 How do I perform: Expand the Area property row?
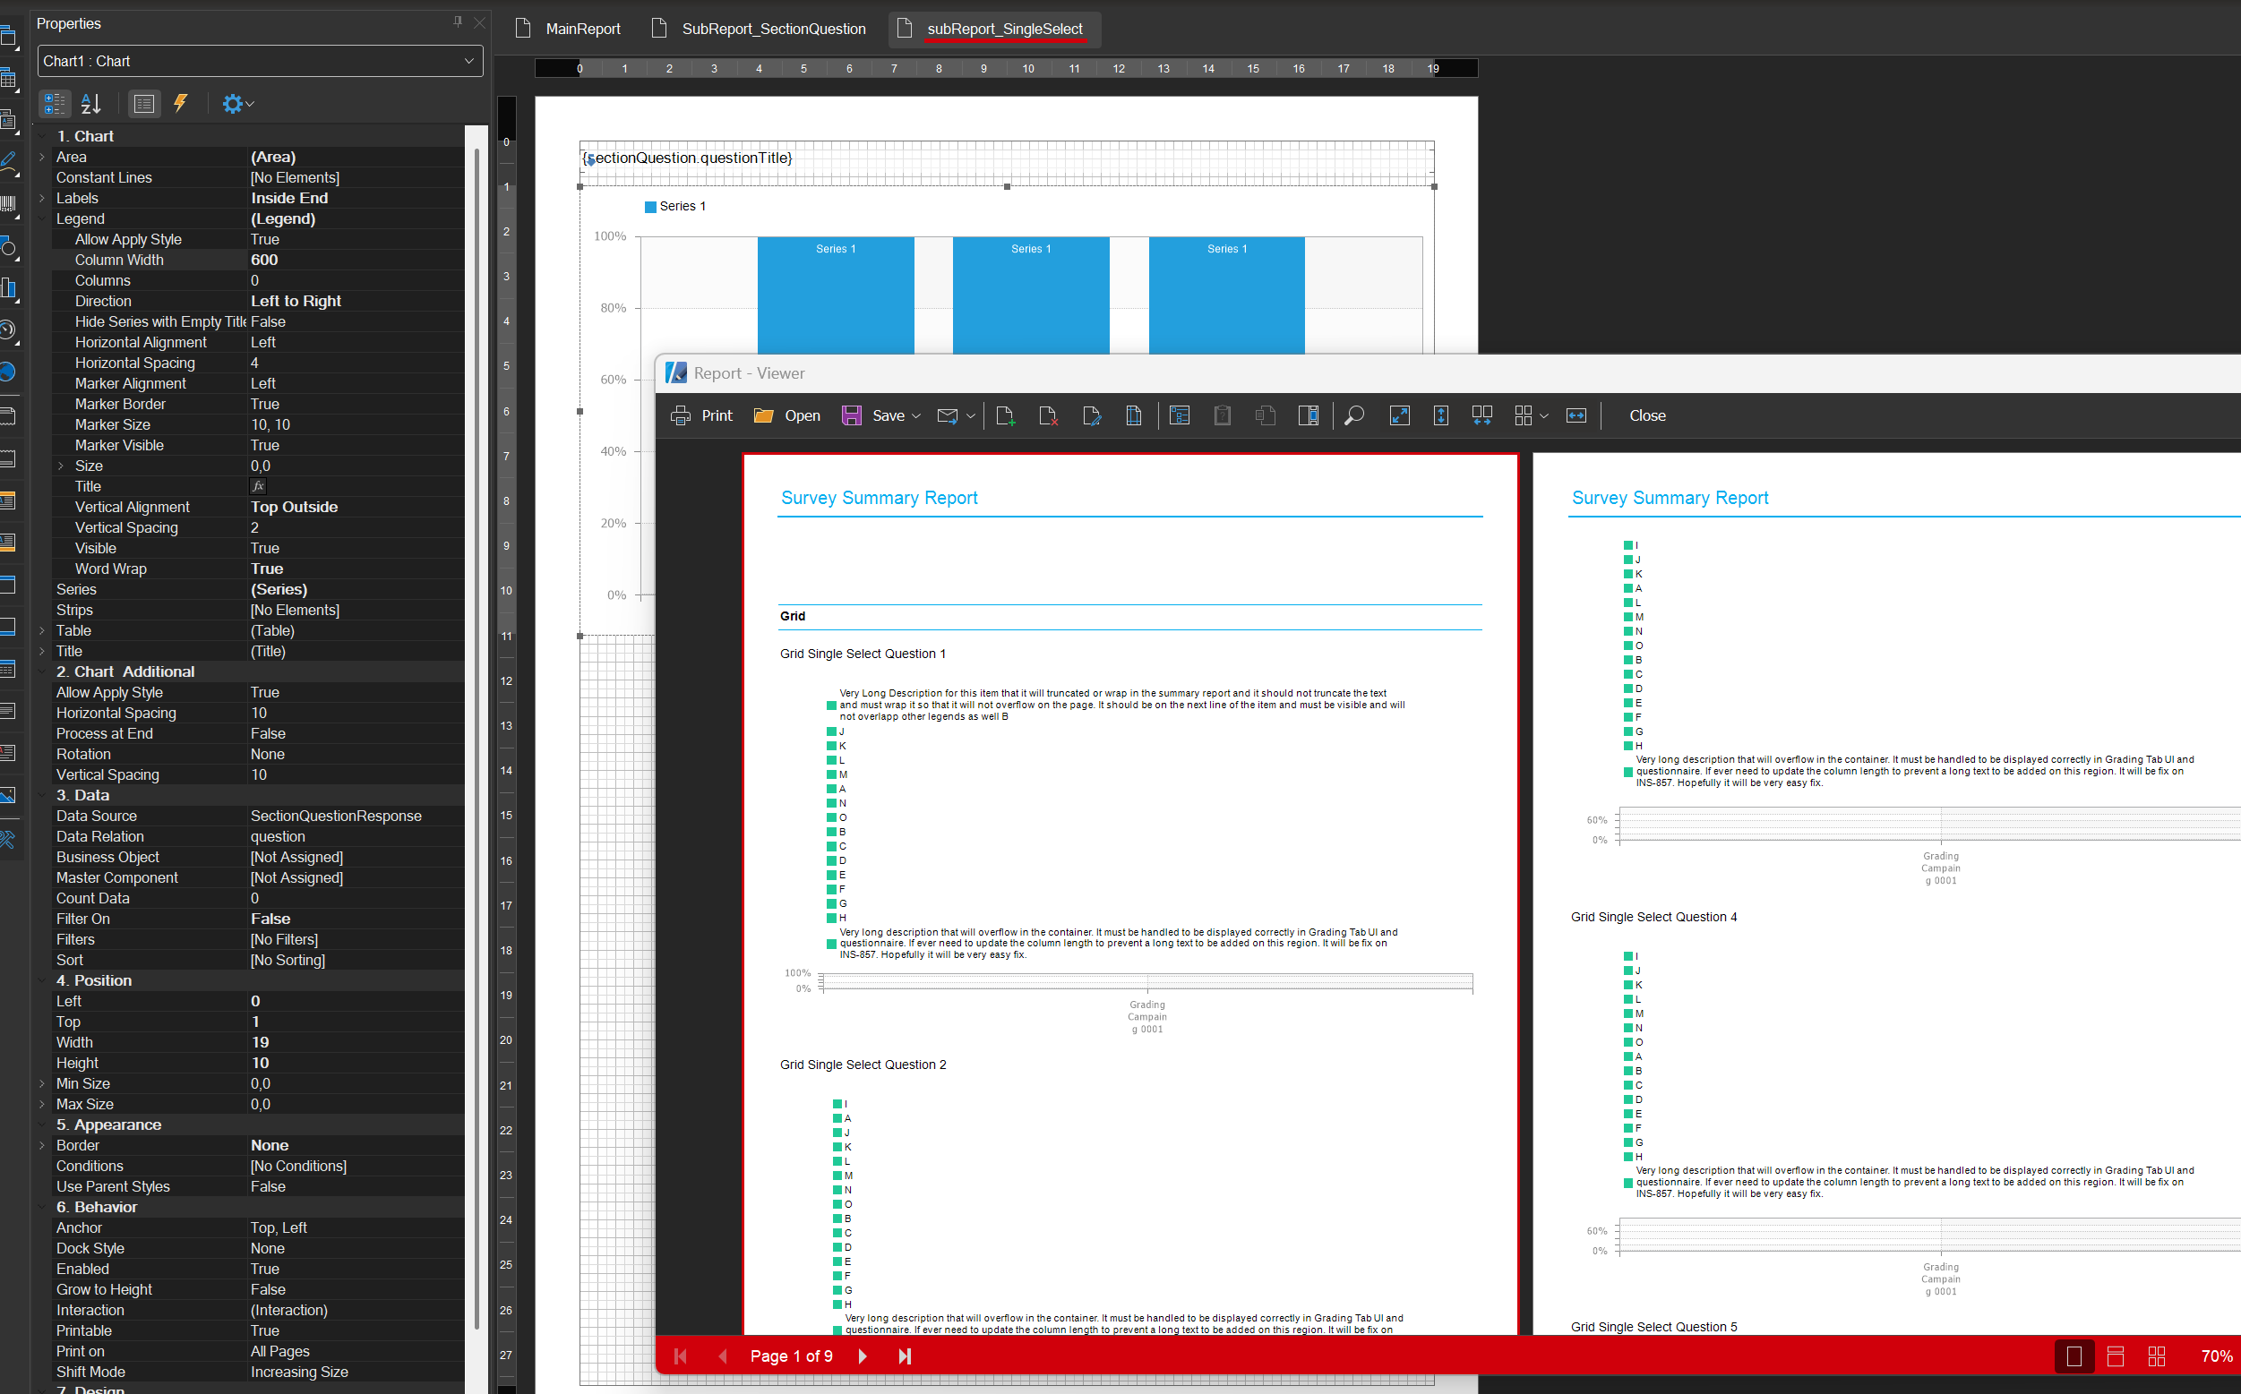[42, 157]
